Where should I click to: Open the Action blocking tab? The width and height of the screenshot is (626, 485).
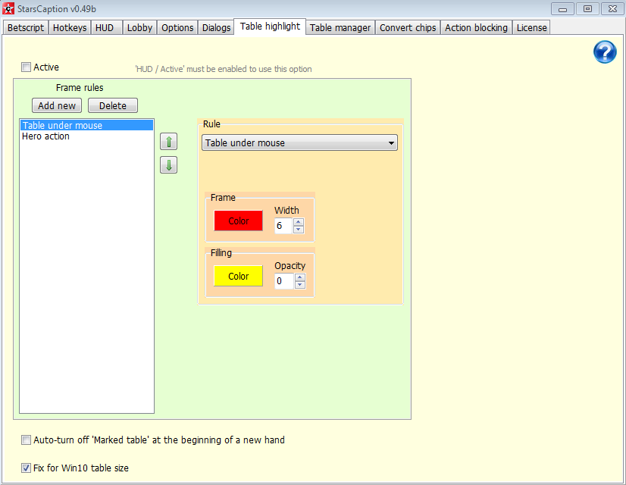476,27
